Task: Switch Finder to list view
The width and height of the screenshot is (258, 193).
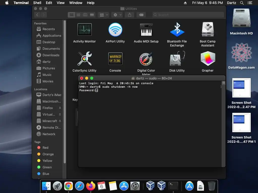Action: (x=78, y=15)
